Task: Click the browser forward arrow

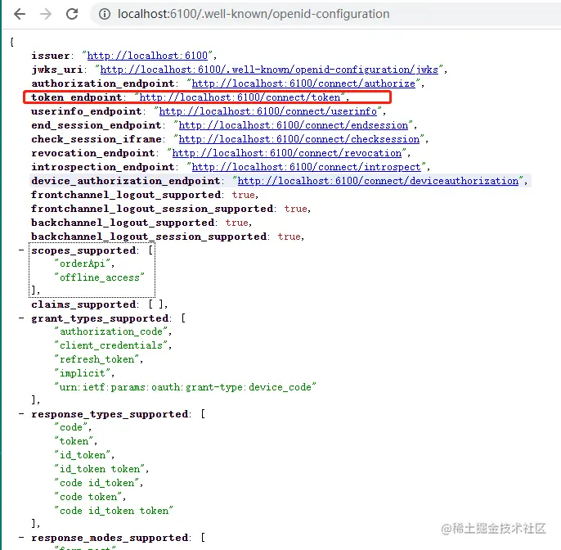Action: [46, 14]
